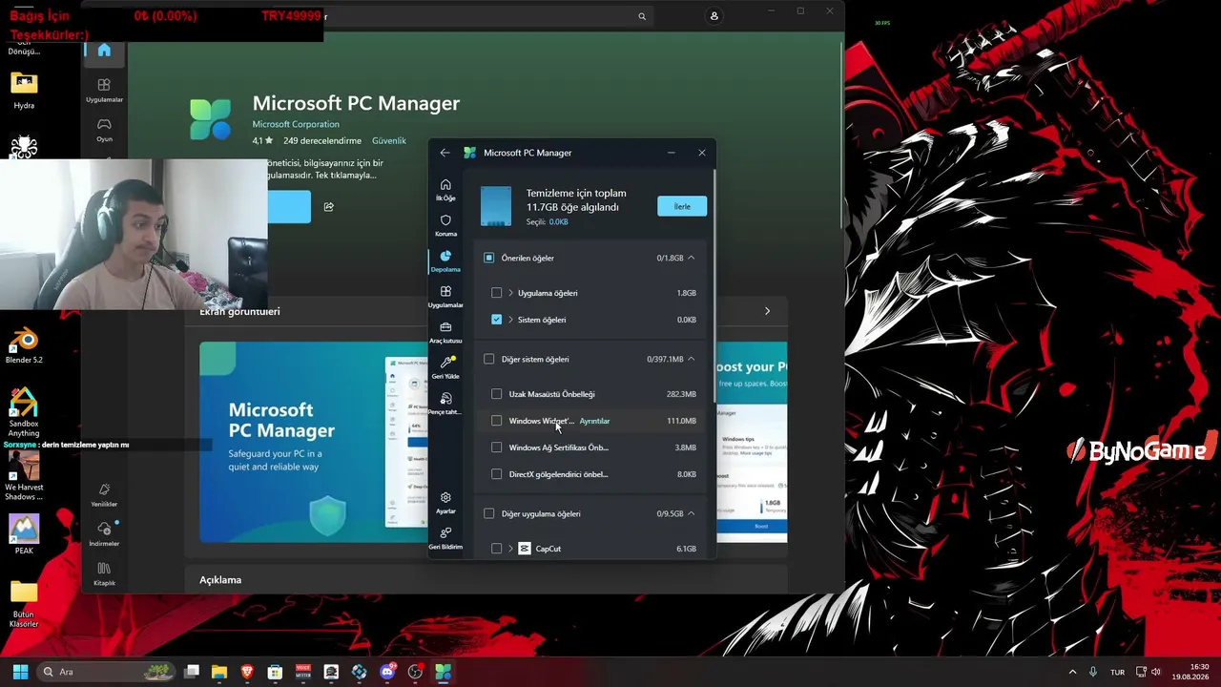The image size is (1221, 687).
Task: Open Koruma shield section in PC Manager
Action: click(x=445, y=225)
